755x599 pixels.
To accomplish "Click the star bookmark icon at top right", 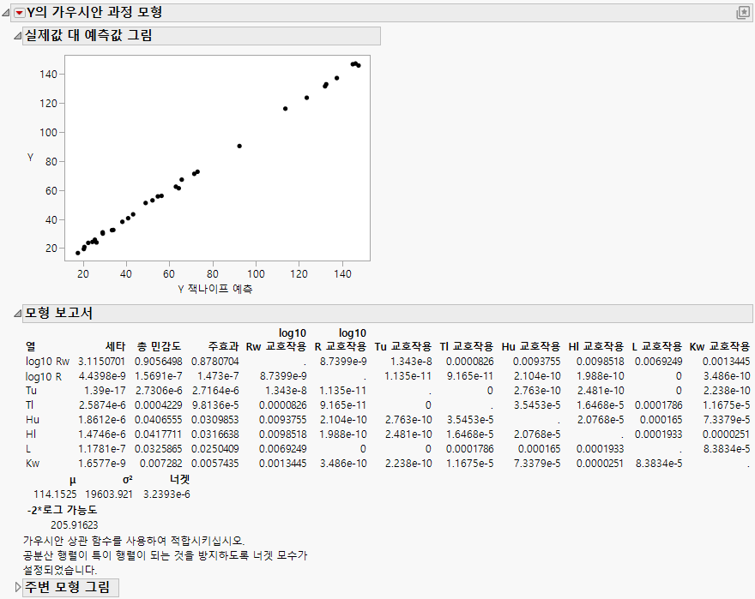I will pyautogui.click(x=742, y=11).
